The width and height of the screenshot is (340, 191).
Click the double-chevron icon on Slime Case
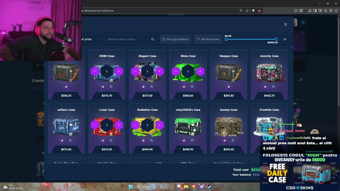(x=192, y=87)
